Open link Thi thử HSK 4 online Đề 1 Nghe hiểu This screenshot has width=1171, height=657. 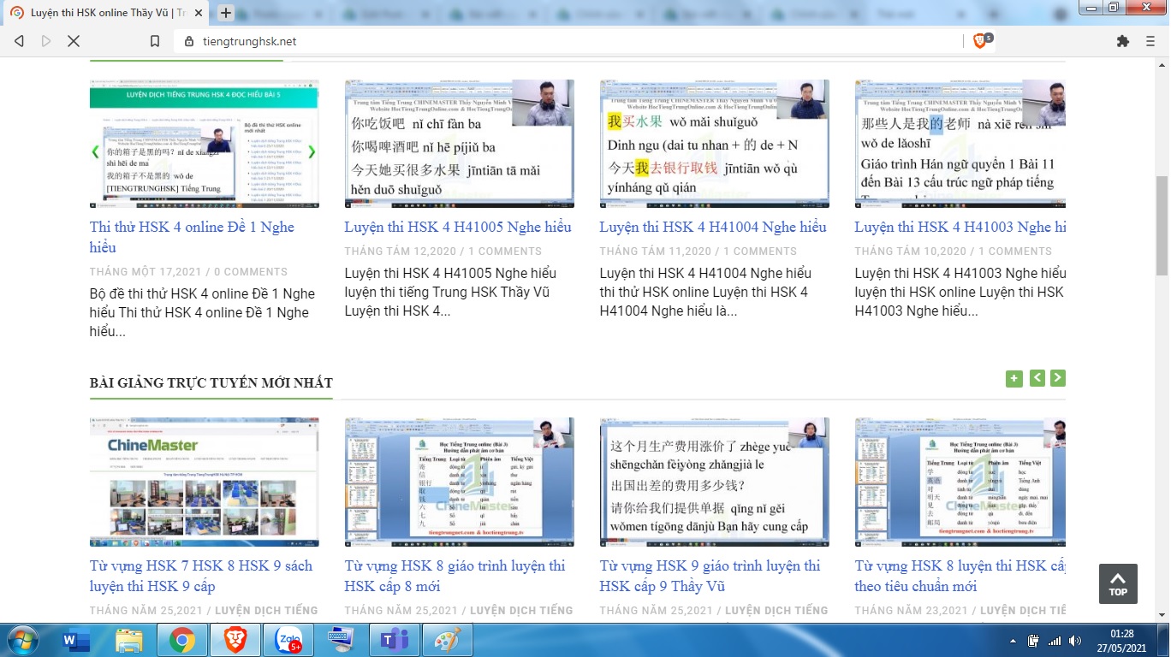(x=192, y=237)
